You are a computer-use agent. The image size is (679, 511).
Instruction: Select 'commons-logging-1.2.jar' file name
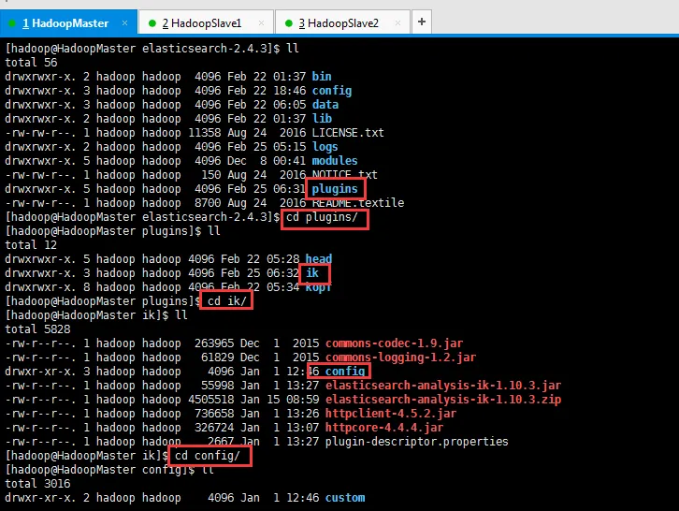click(400, 358)
